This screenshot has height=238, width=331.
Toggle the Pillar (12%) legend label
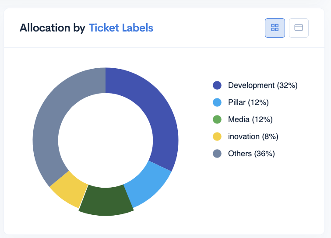tap(248, 102)
